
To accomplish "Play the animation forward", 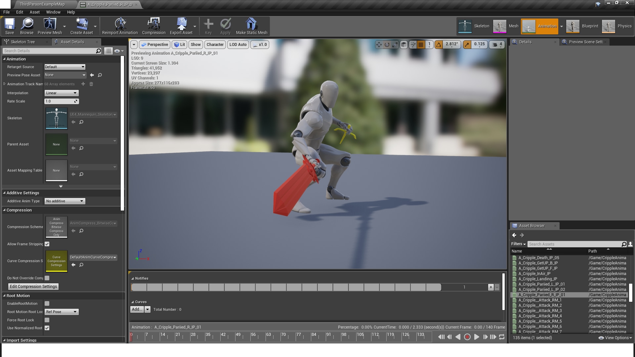I will point(476,337).
